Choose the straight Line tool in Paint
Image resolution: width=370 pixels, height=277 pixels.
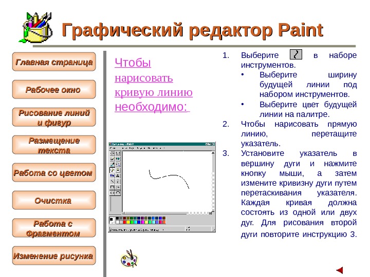(112, 182)
